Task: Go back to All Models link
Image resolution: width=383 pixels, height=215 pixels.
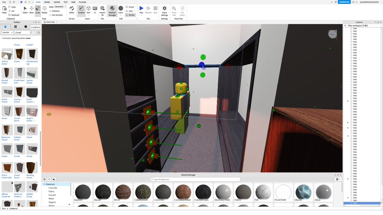Action: 6,38
